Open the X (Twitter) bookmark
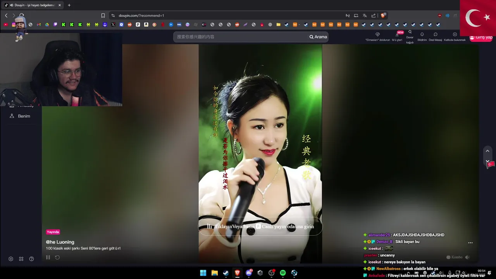Image resolution: width=496 pixels, height=279 pixels. click(x=113, y=24)
